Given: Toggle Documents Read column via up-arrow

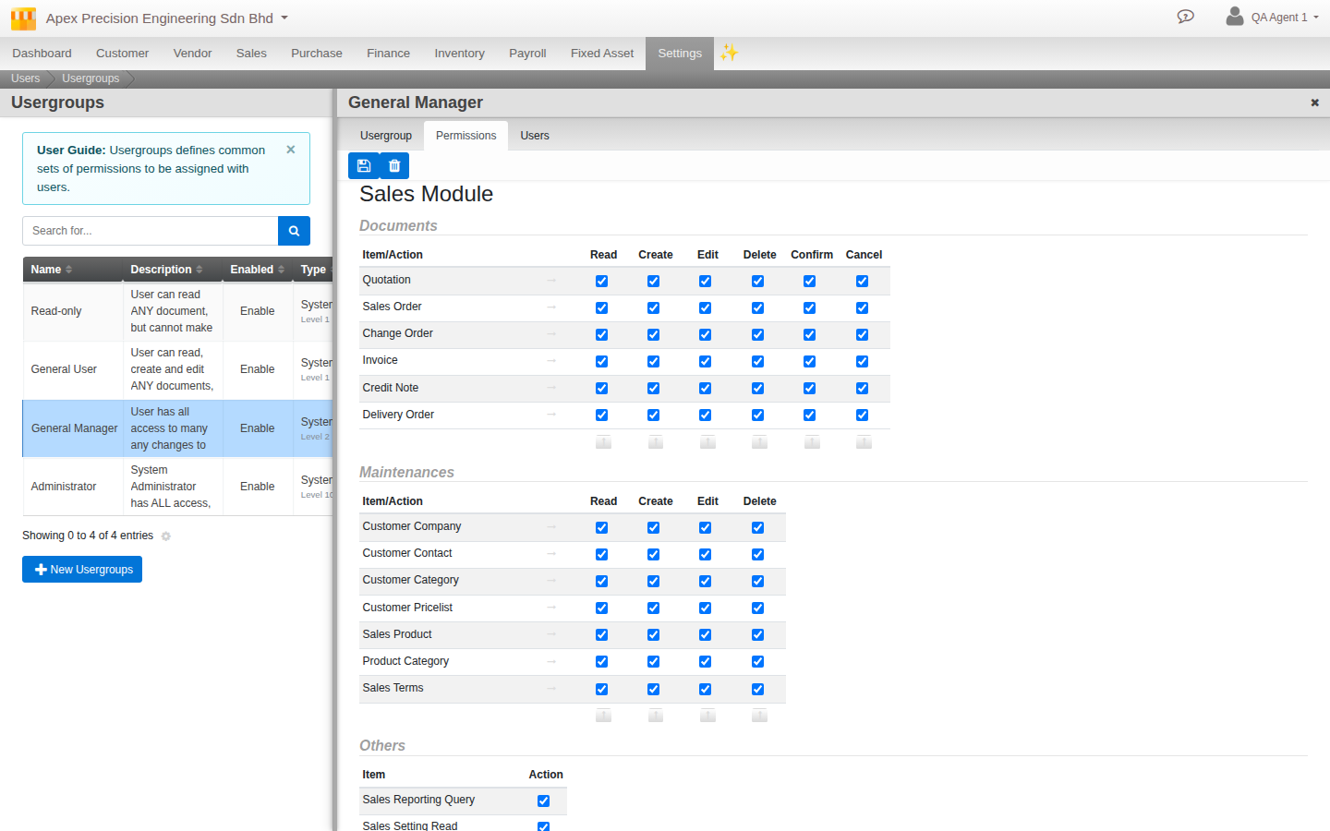Looking at the screenshot, I should click(x=603, y=442).
